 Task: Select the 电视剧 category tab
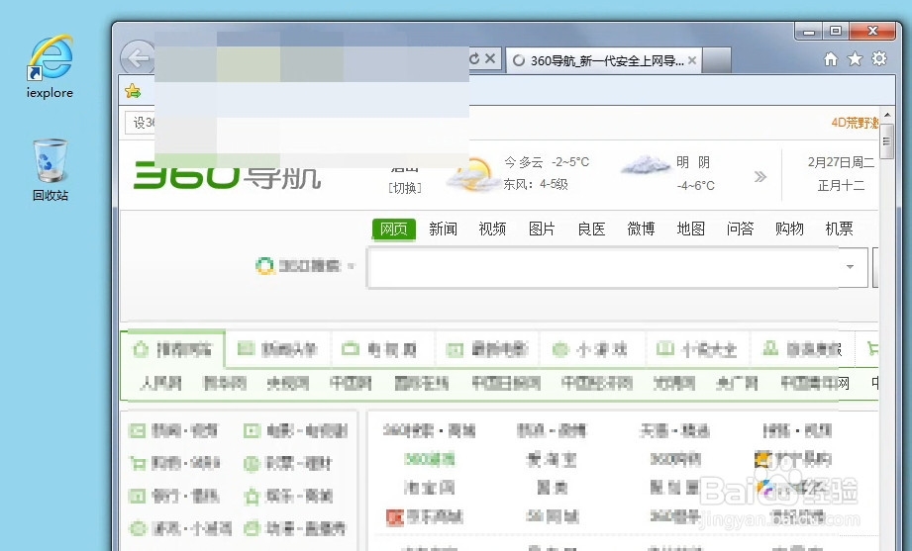[382, 349]
